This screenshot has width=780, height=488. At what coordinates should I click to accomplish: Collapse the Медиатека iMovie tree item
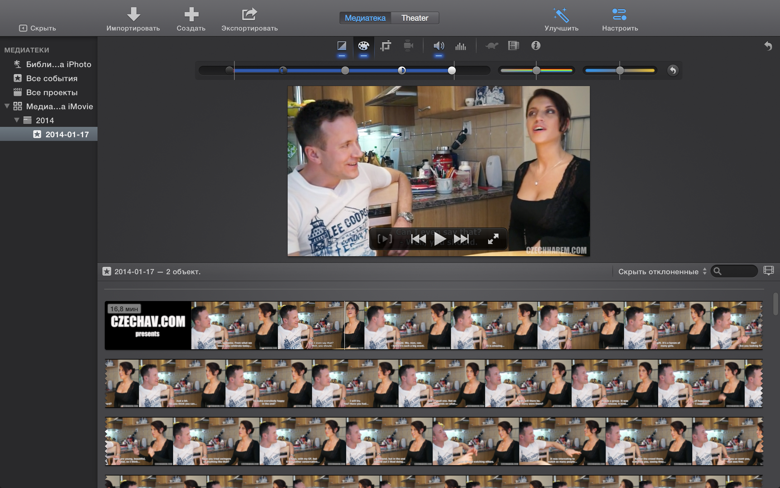[7, 106]
